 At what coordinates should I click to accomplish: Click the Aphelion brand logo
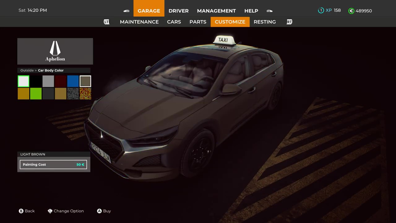pyautogui.click(x=55, y=51)
